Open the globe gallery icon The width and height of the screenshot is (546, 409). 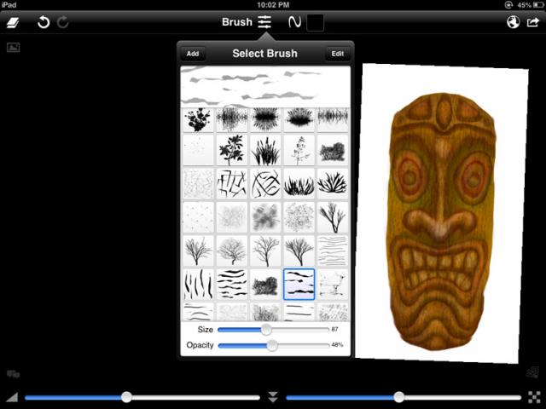[x=513, y=22]
